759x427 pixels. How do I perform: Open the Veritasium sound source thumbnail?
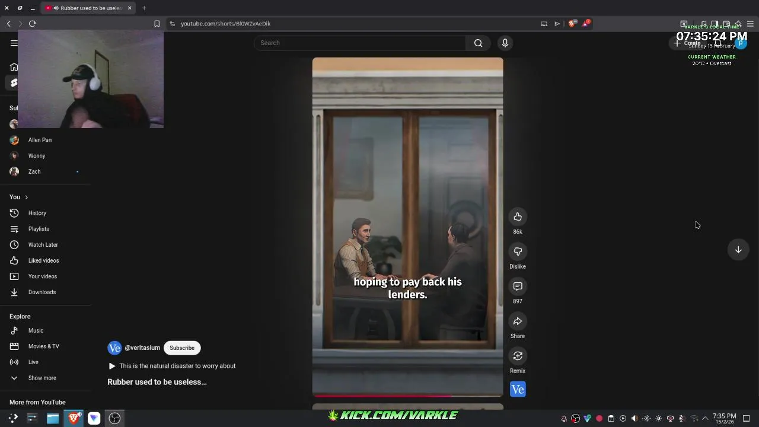(518, 389)
